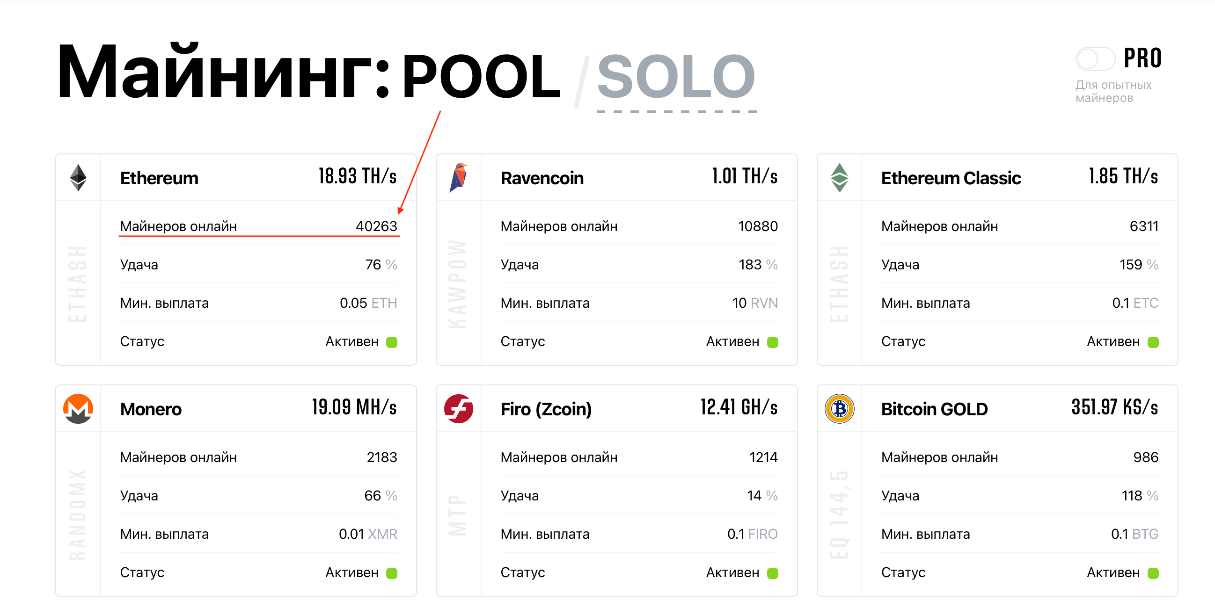Click Ravencoin luck value 183 %
This screenshot has width=1215, height=608.
758,264
